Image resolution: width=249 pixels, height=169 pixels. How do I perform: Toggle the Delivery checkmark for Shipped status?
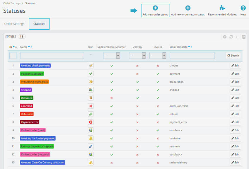click(137, 90)
